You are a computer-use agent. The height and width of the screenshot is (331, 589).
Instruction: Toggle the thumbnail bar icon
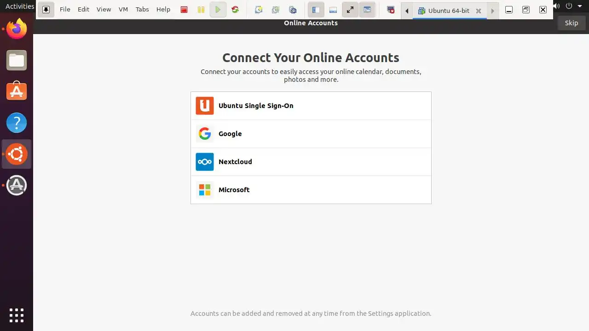tap(333, 10)
